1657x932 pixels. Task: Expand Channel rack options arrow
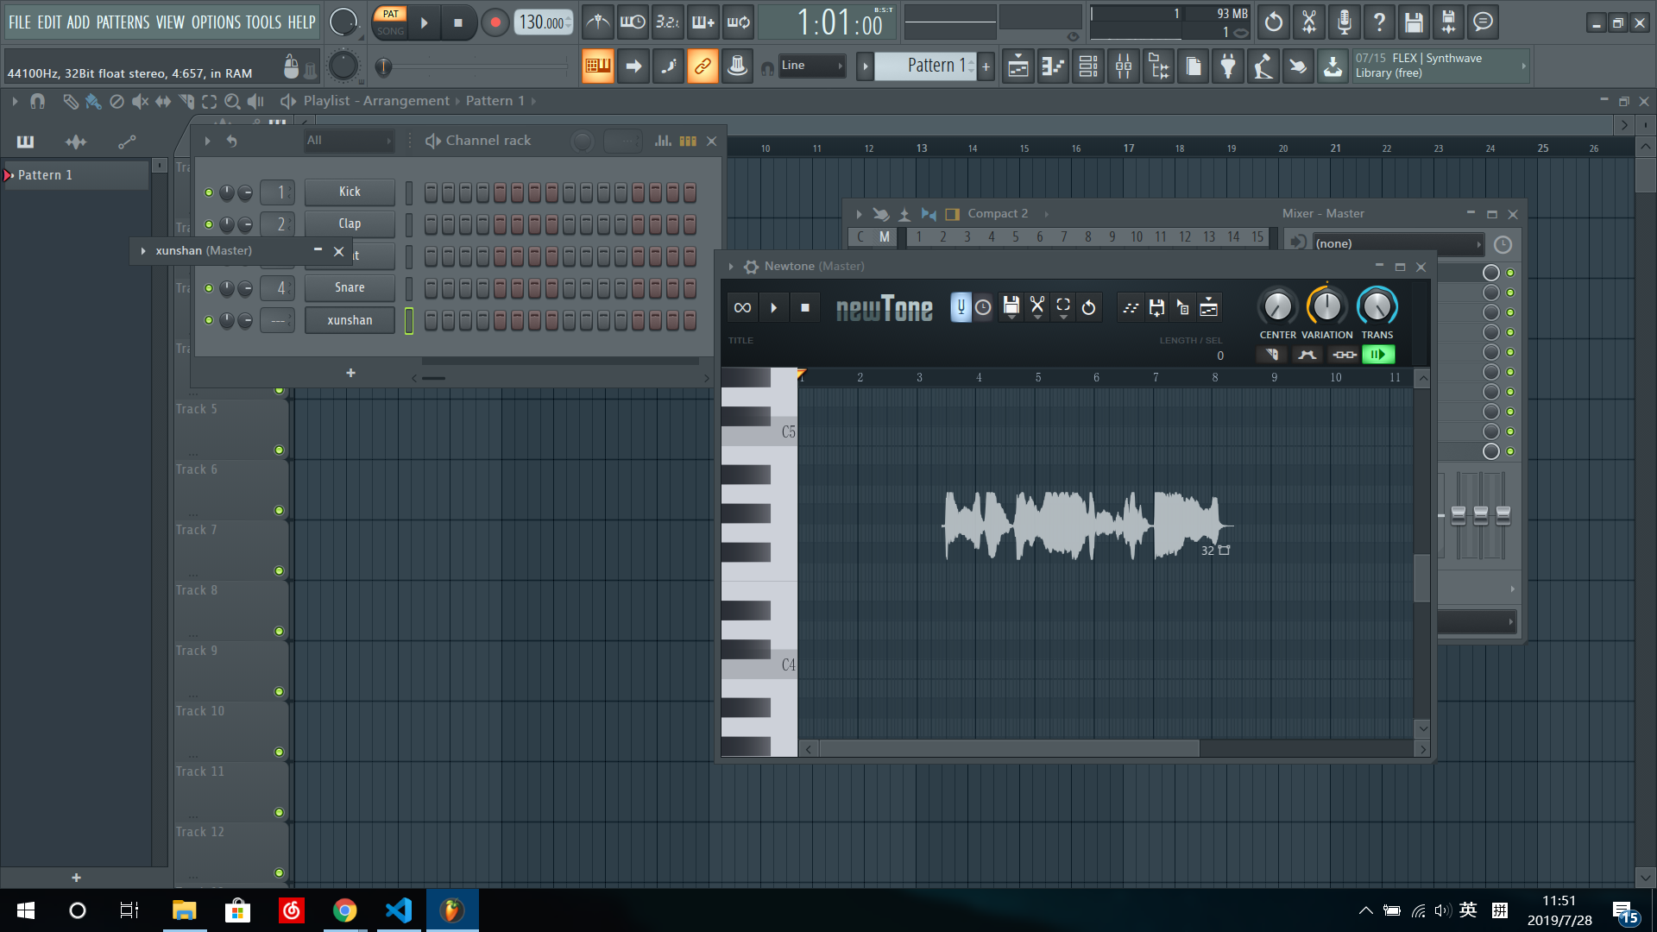(207, 141)
